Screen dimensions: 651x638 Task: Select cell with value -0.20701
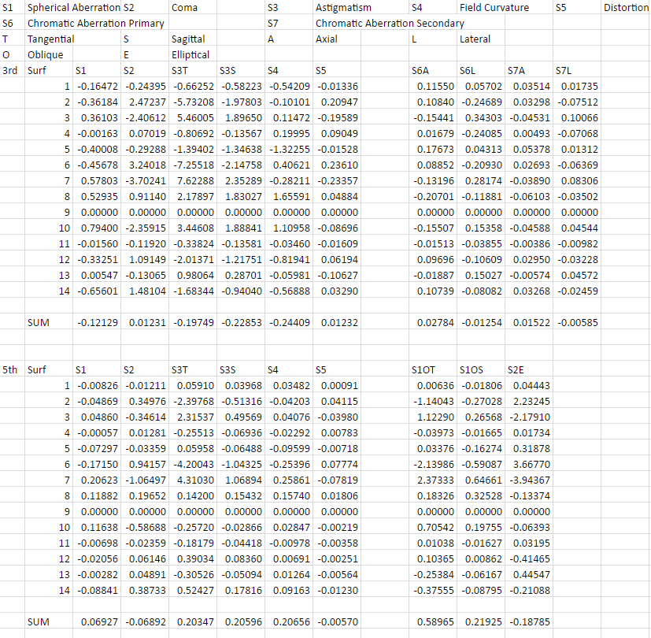point(433,197)
